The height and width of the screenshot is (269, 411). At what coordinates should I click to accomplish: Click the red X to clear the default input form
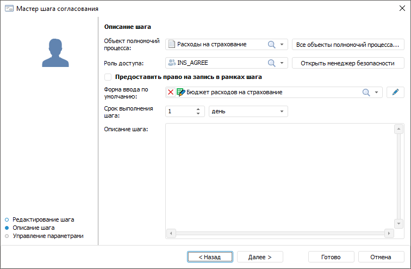(x=171, y=93)
